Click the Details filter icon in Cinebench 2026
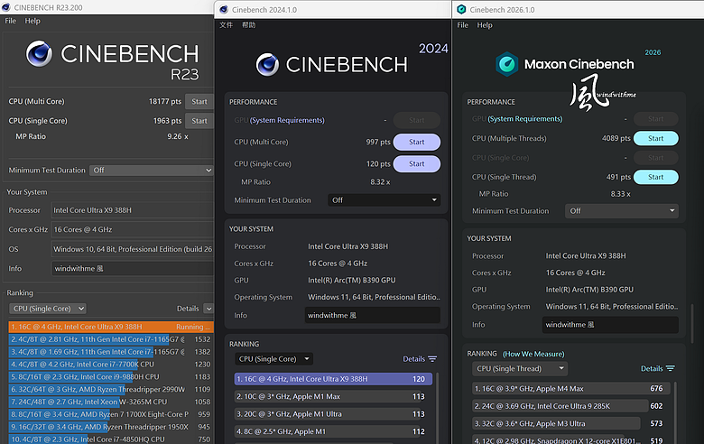704x444 pixels. (x=671, y=368)
